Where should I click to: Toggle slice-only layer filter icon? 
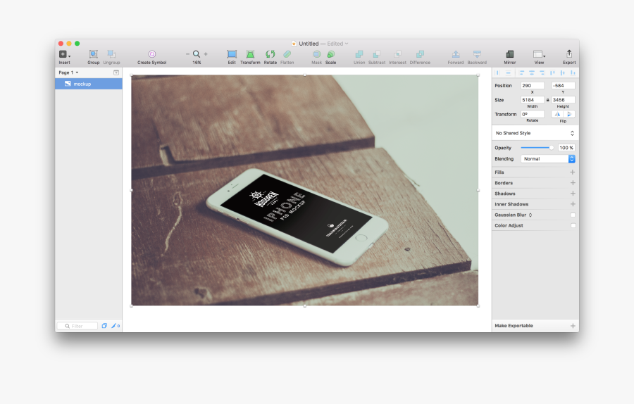[116, 326]
